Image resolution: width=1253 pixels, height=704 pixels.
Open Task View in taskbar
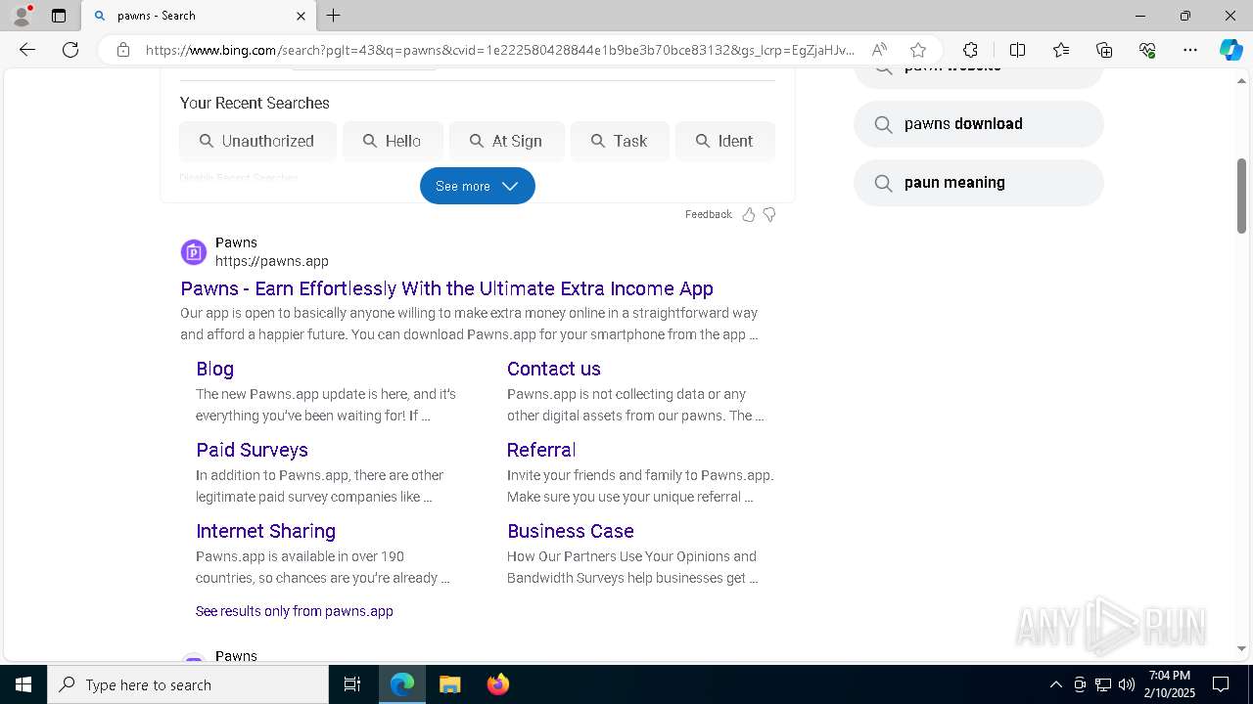pyautogui.click(x=352, y=684)
